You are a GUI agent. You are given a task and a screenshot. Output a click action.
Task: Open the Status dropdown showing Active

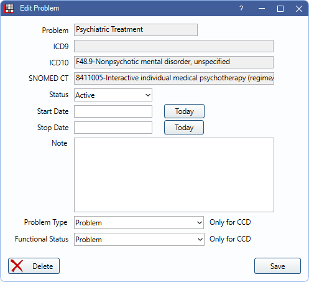[x=113, y=95]
